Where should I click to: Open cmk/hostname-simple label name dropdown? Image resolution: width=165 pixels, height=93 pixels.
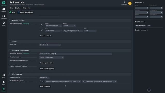[x=53, y=26]
